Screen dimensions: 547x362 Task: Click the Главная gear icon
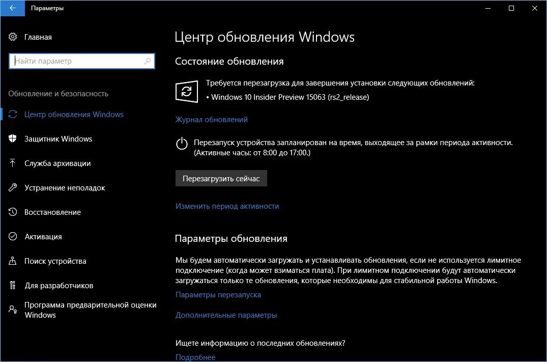point(12,37)
